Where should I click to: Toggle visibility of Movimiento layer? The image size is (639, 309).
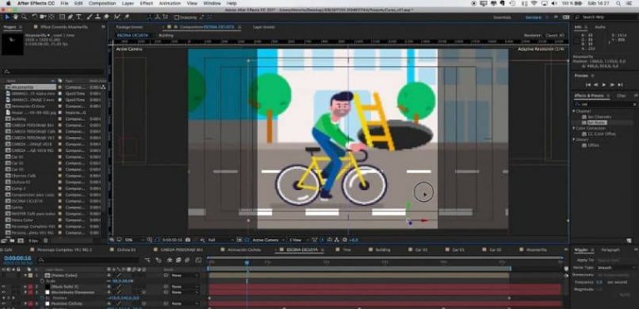tap(3, 292)
